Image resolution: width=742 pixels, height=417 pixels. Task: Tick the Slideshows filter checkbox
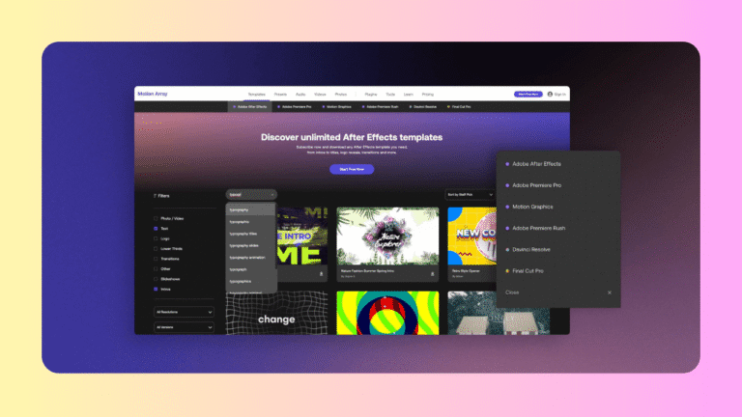click(156, 279)
